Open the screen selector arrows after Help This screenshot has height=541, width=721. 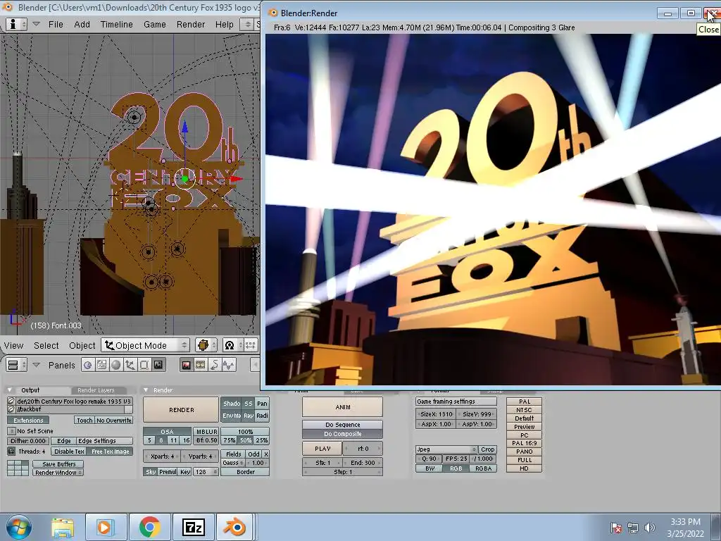coord(247,24)
